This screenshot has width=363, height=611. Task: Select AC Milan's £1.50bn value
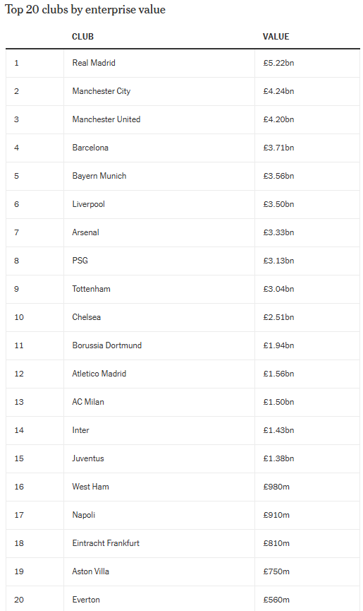tap(278, 402)
